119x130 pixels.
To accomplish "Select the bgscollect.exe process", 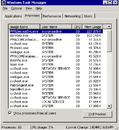I will point(56,89).
